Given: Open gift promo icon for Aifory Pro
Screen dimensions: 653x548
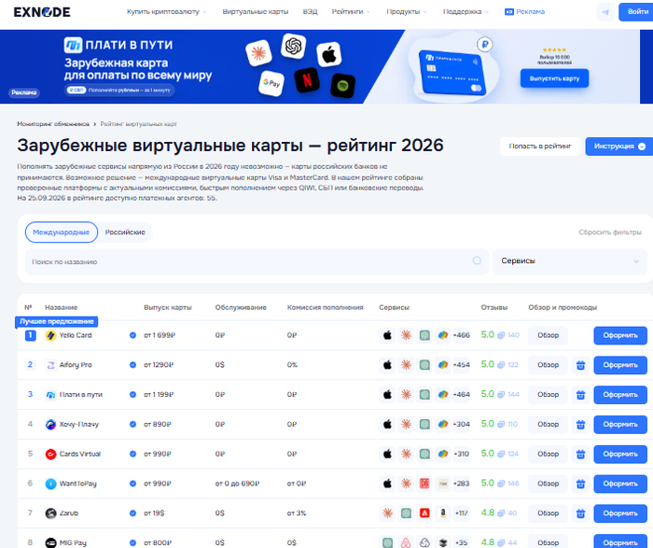Looking at the screenshot, I should (580, 365).
